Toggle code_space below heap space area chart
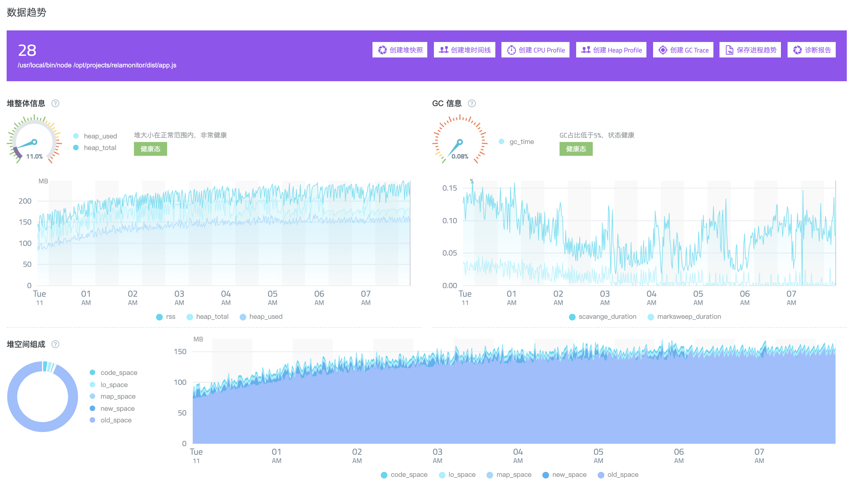This screenshot has height=484, width=849. (404, 475)
